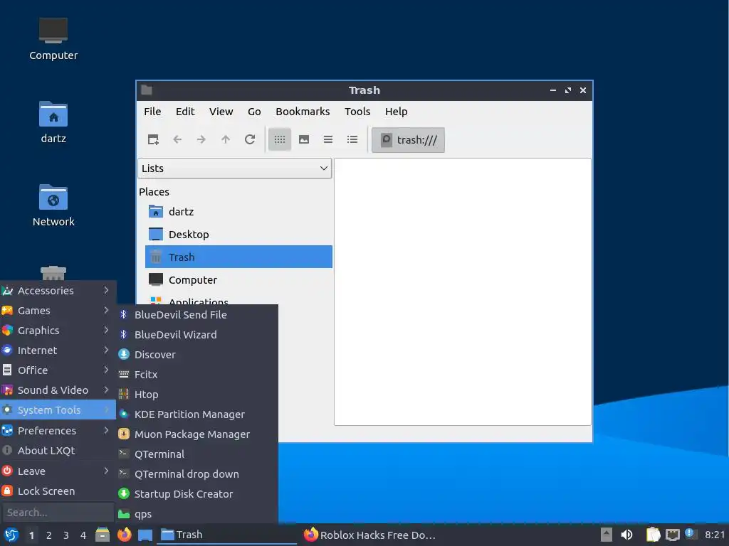Open the Bookmarks menu
729x546 pixels.
click(x=303, y=112)
